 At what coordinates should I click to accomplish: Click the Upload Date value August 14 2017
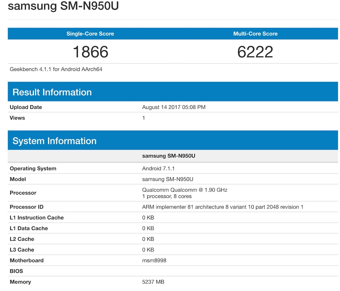tap(174, 107)
